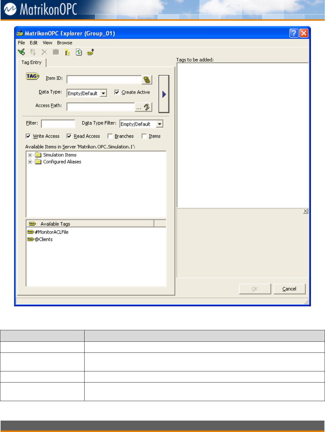The image size is (325, 432).
Task: Click the tag icon in Available Tags header
Action: tap(32, 224)
